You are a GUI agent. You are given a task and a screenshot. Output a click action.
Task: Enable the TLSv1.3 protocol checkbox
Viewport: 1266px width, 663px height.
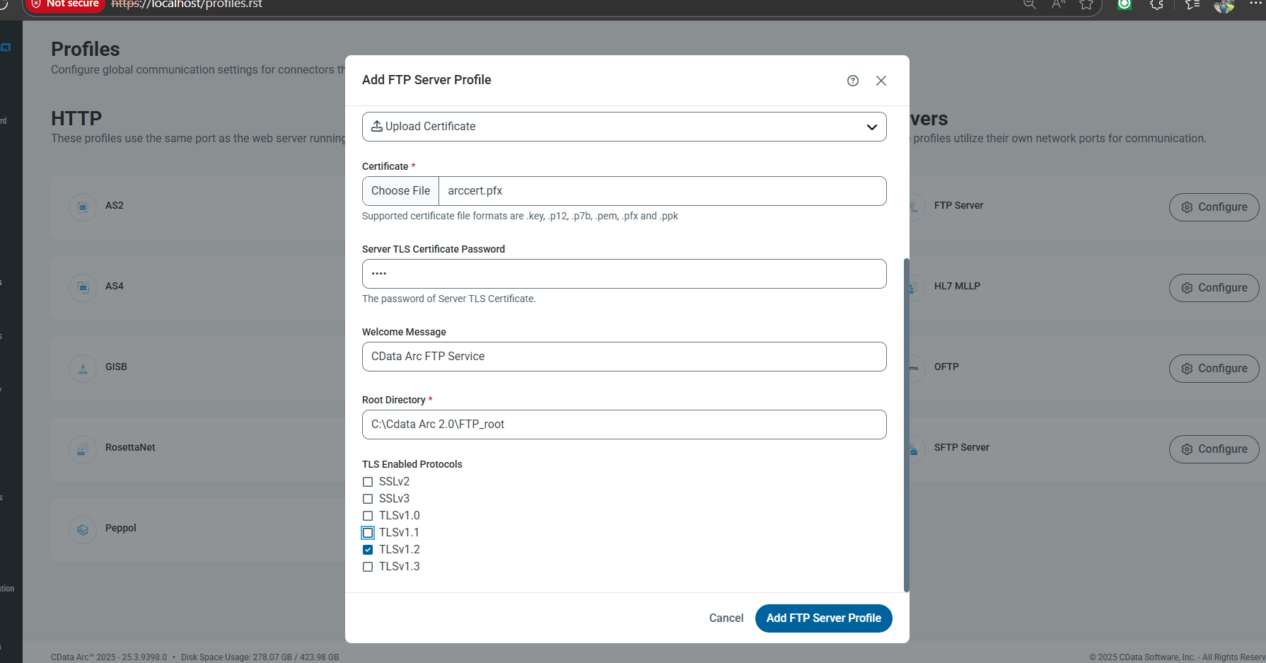368,567
